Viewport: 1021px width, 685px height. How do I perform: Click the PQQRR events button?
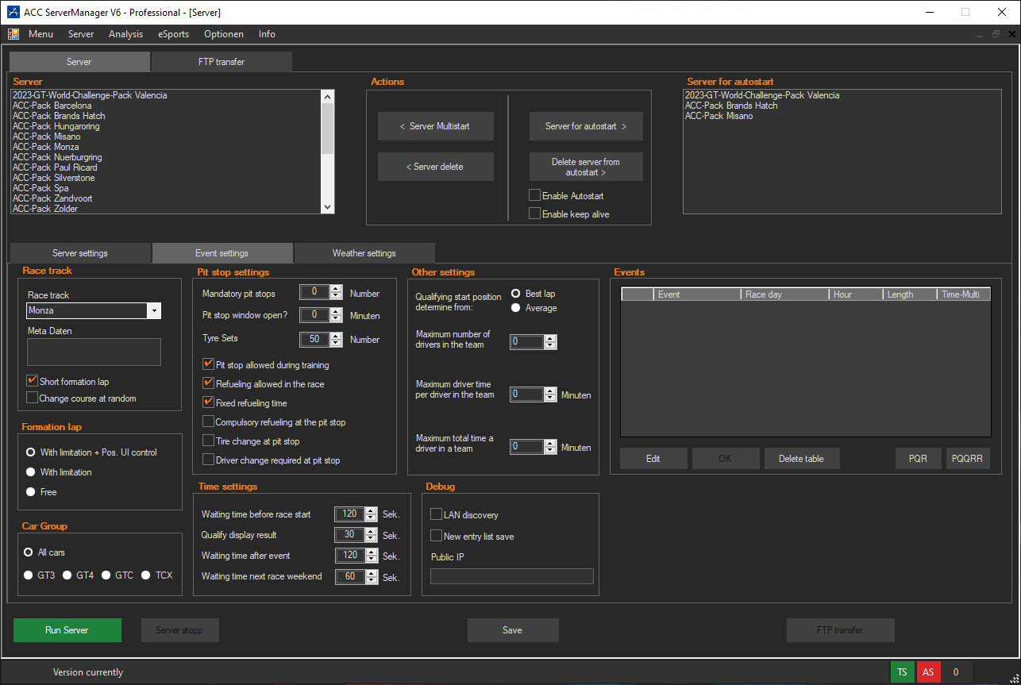coord(967,459)
